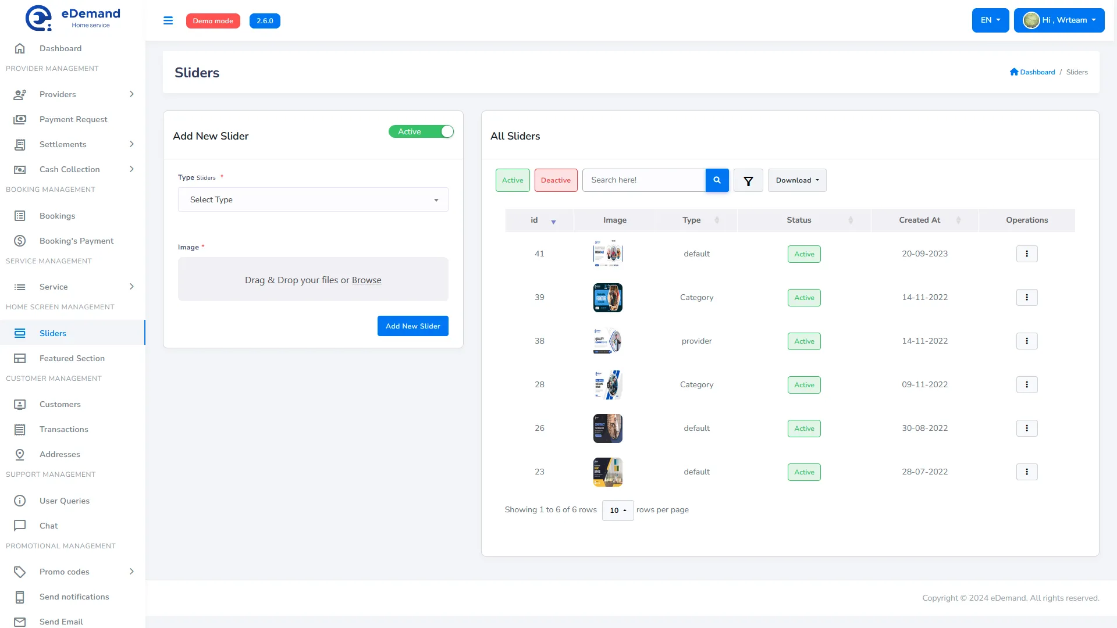Click the breadcrumb home icon
1117x628 pixels.
[x=1014, y=72]
